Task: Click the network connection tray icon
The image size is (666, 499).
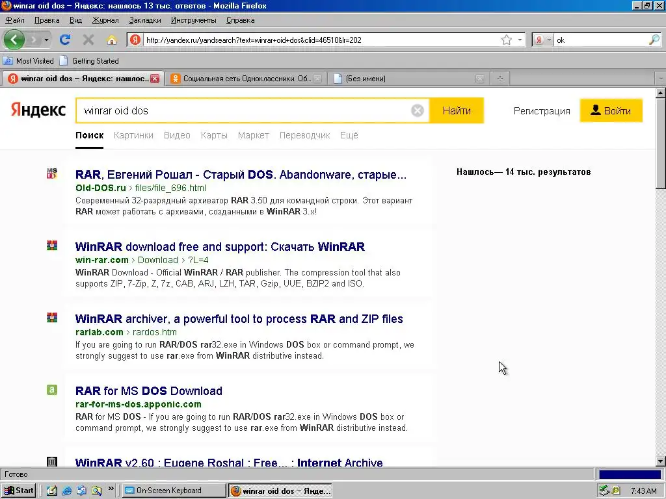Action: (x=604, y=491)
